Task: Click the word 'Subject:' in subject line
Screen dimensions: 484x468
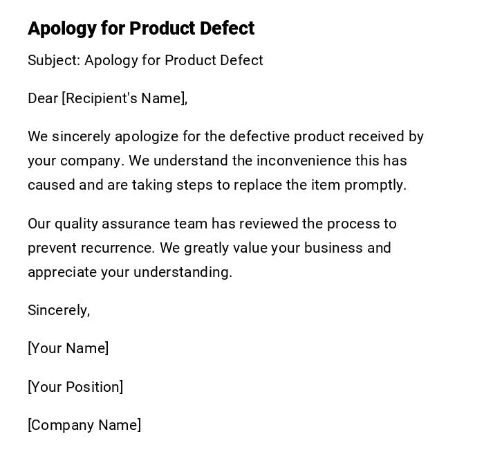Action: [54, 60]
